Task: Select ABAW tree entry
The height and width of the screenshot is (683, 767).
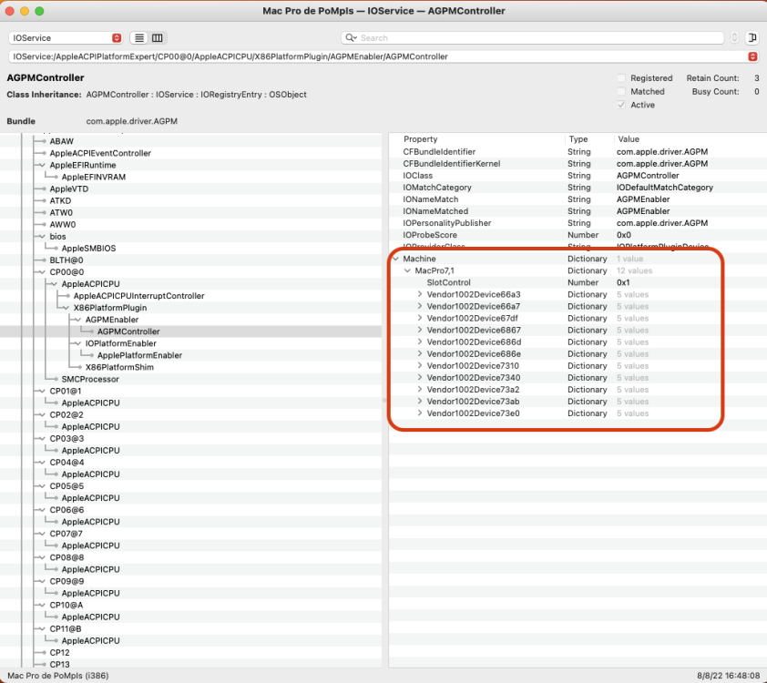Action: pyautogui.click(x=62, y=141)
